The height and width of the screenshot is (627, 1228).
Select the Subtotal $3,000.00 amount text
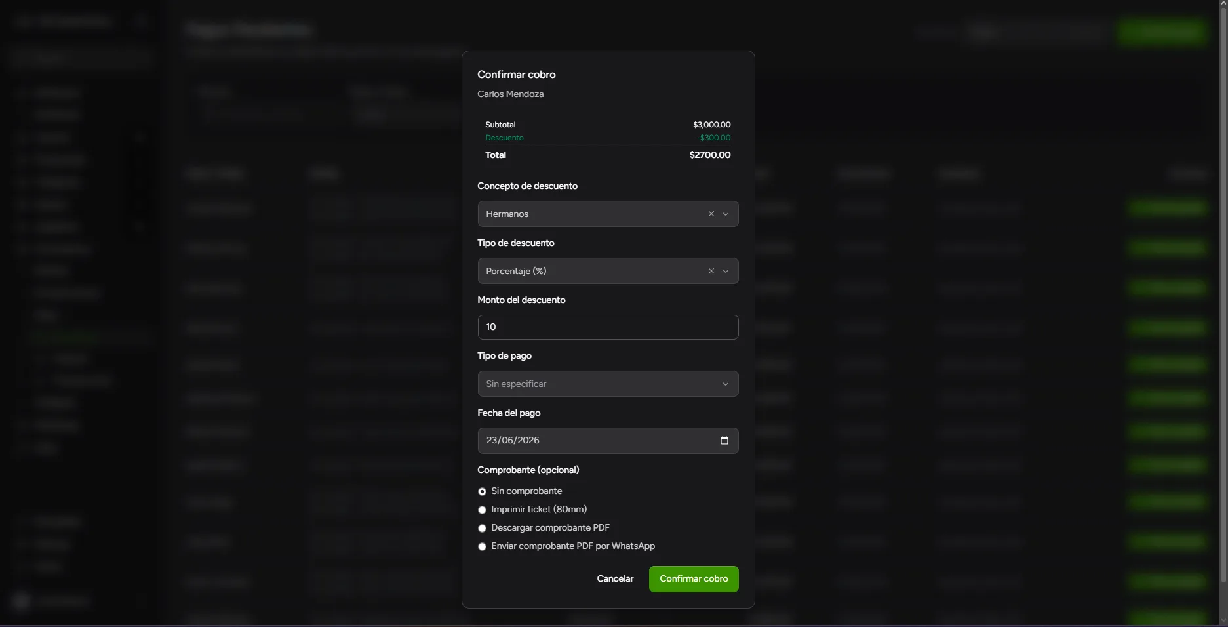tap(711, 125)
